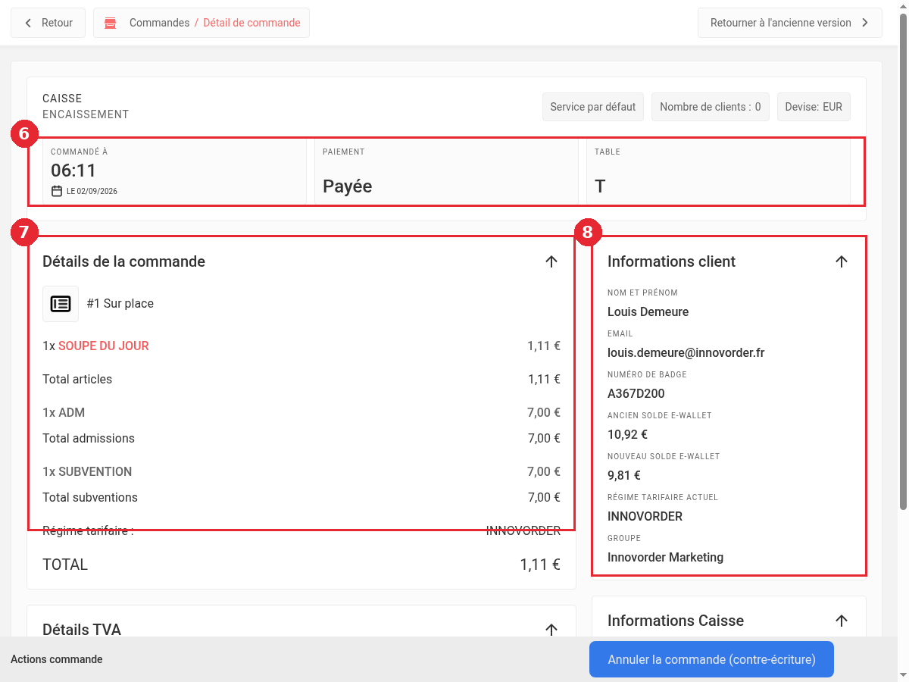Click the Service par défaut tag
The image size is (909, 682).
coord(593,107)
